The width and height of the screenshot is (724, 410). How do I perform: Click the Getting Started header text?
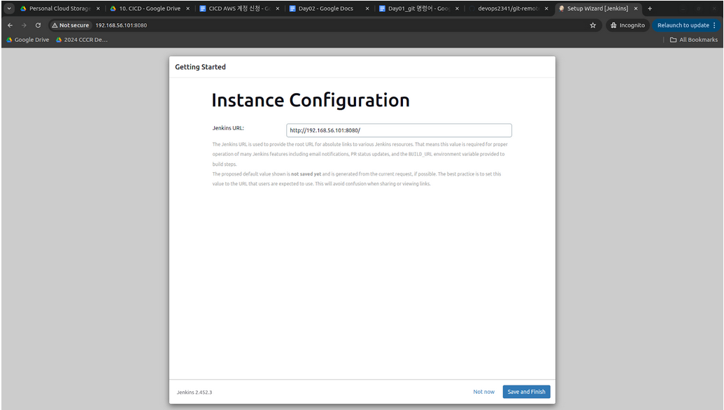point(200,67)
